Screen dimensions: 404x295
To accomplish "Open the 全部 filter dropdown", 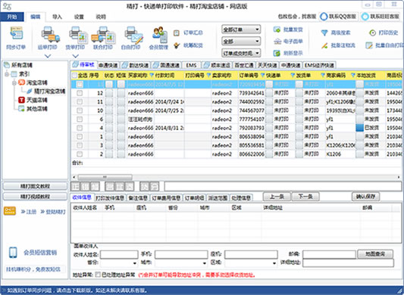I will [241, 41].
